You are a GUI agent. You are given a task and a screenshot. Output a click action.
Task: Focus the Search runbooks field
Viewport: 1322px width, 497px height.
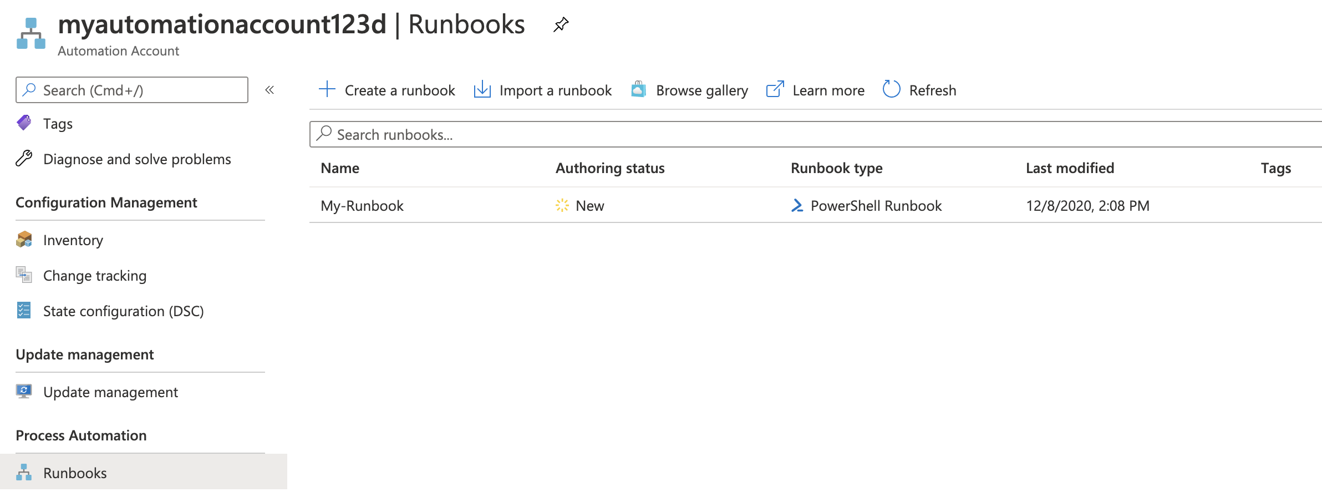click(x=816, y=134)
